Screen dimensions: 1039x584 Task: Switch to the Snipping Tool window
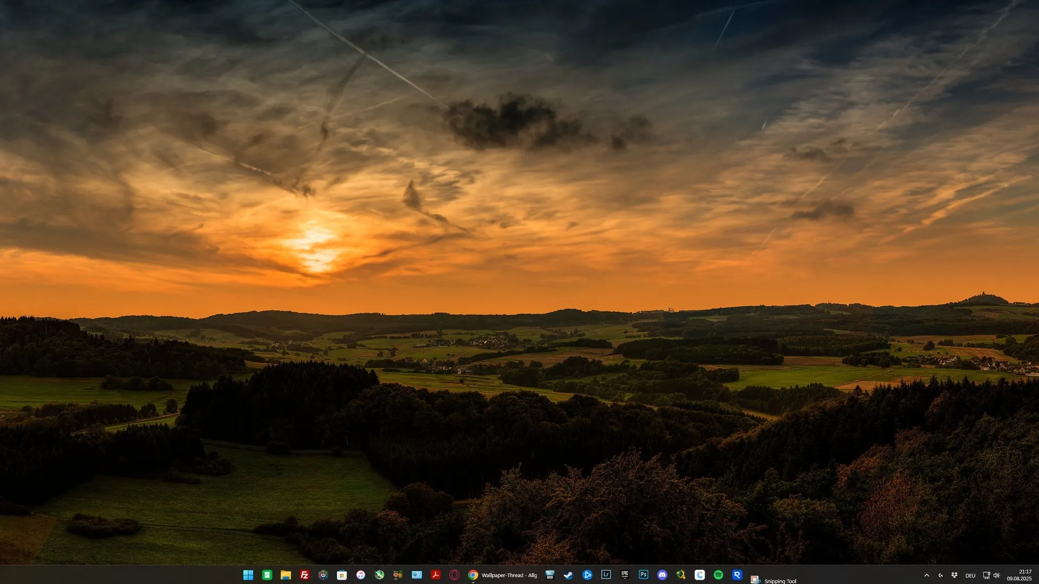coord(774,580)
